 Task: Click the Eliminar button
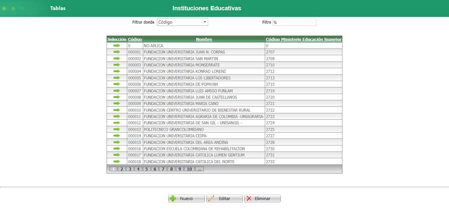tap(262, 198)
